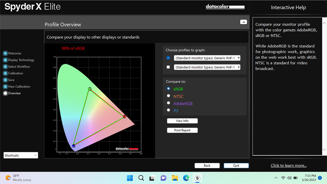Switch to the Calibration step
Screen dimensions: 327x184
pyautogui.click(x=16, y=73)
